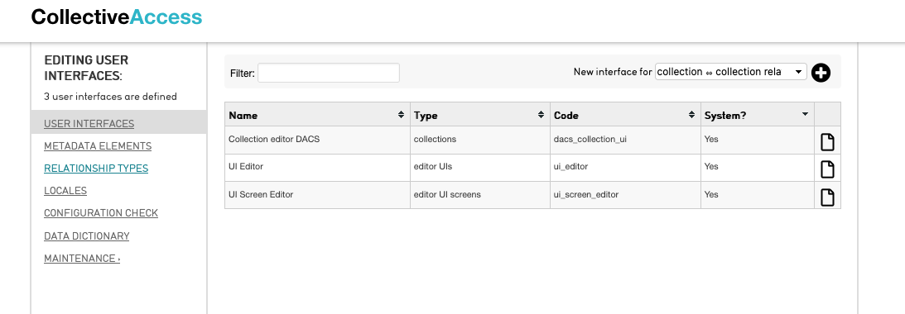Open Configuration Check page

pos(101,213)
